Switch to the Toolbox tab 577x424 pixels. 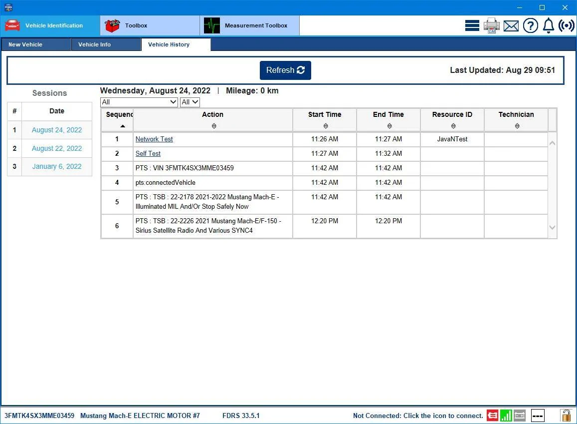point(150,25)
